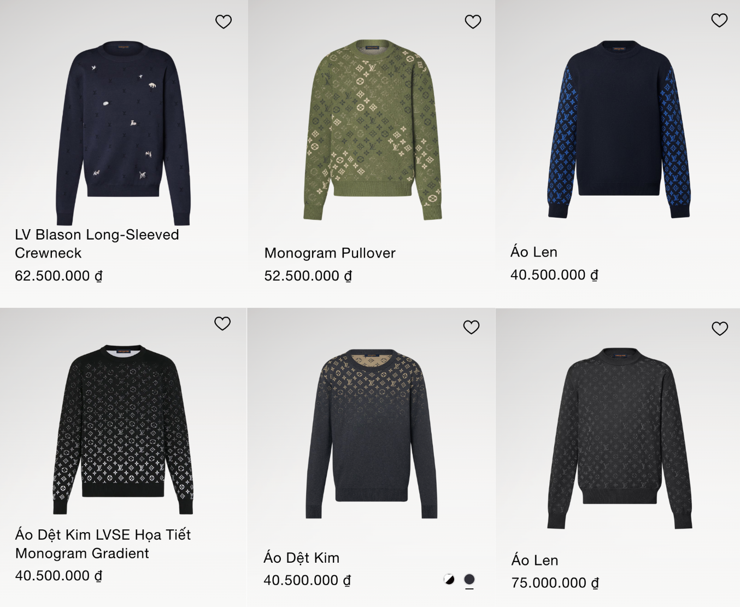Wishlist the LVSE Monogram Gradient knit
This screenshot has width=740, height=607.
click(x=222, y=324)
